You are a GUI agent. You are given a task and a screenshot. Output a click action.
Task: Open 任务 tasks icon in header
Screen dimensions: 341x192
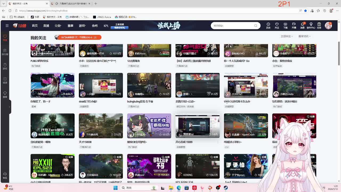[319, 25]
